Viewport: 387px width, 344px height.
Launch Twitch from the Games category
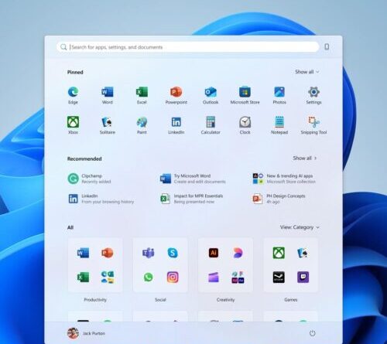click(303, 278)
